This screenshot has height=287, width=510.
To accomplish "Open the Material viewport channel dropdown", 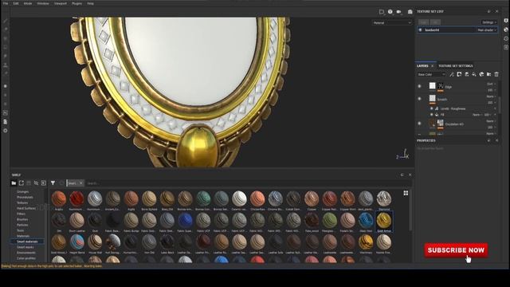I will (392, 23).
